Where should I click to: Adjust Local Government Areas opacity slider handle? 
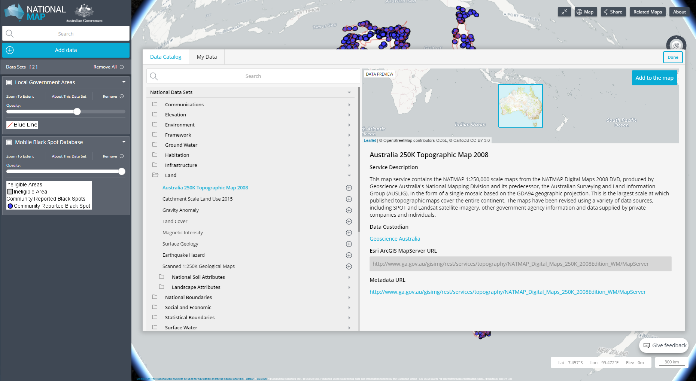[x=77, y=112]
